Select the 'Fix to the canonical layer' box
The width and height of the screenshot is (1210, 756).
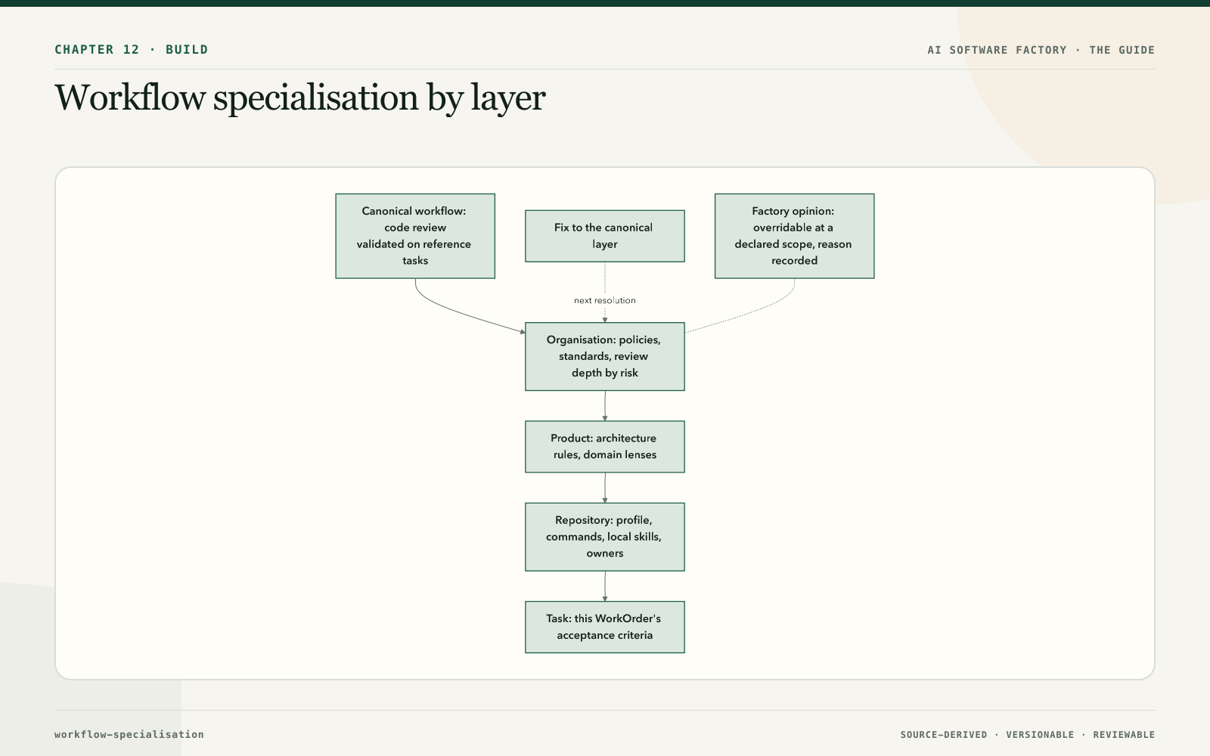605,236
